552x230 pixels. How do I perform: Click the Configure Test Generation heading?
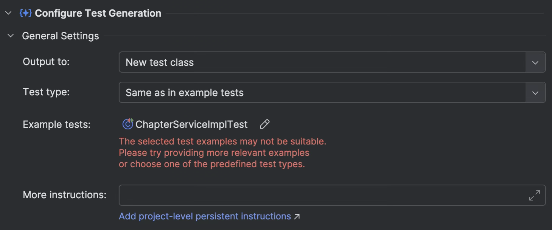click(x=98, y=13)
